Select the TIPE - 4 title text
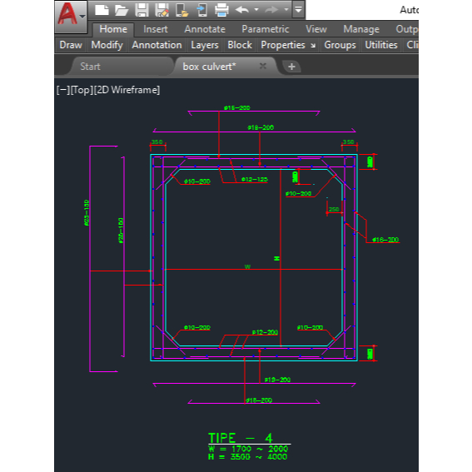The image size is (472, 472). (241, 438)
